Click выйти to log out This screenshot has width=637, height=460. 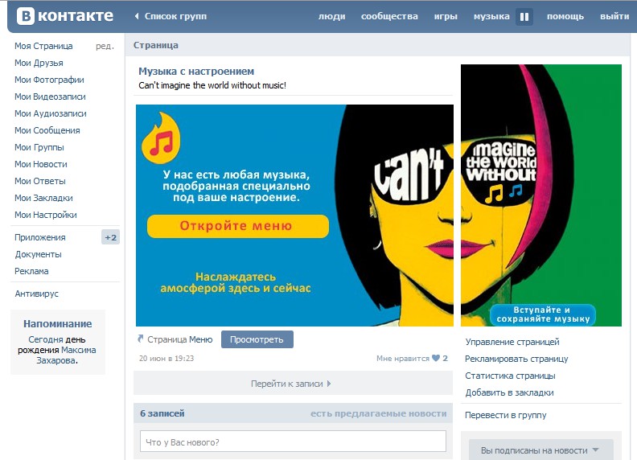[614, 16]
